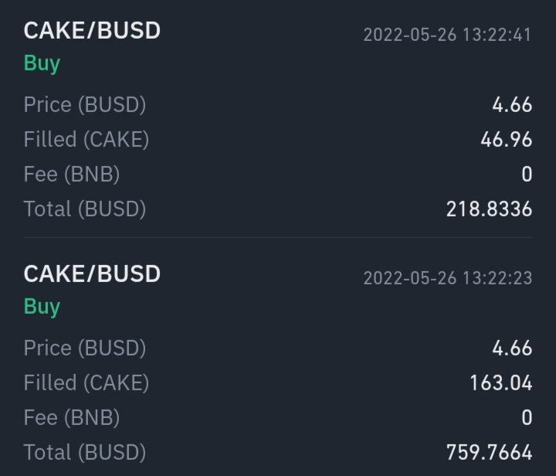
Task: Select the 759.7664 total BUSD value
Action: 490,453
